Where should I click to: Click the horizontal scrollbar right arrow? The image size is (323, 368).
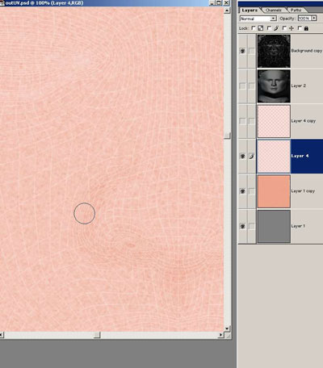point(221,335)
